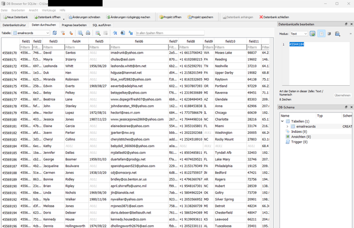Click the Typ column header in DB-Schema
This screenshot has height=228, width=354.
(x=320, y=116)
